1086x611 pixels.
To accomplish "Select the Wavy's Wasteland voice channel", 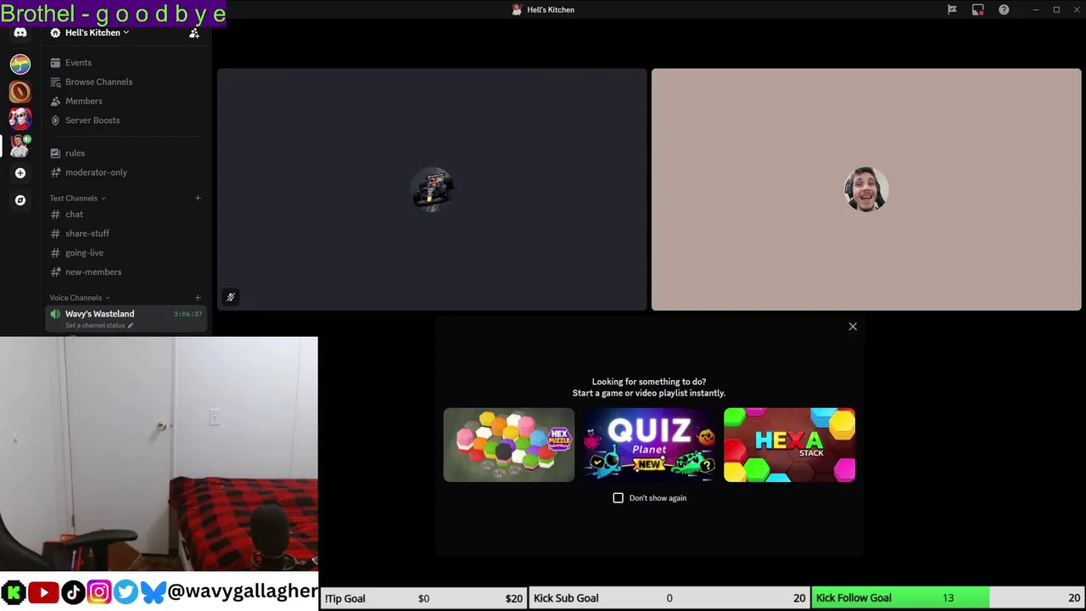I will (126, 318).
